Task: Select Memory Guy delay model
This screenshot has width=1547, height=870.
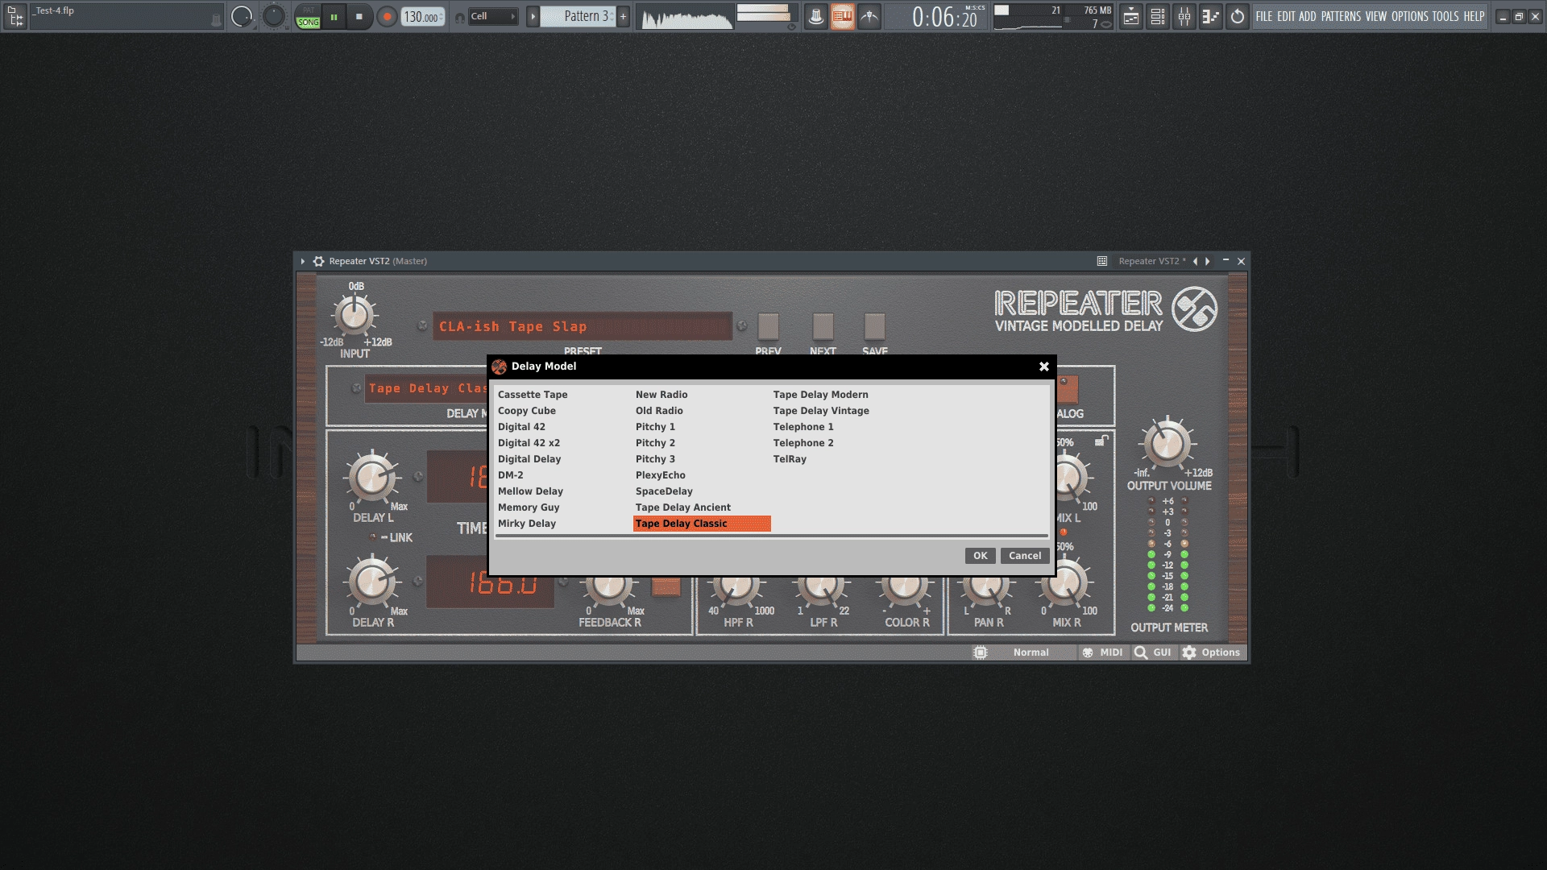Action: pyautogui.click(x=529, y=507)
